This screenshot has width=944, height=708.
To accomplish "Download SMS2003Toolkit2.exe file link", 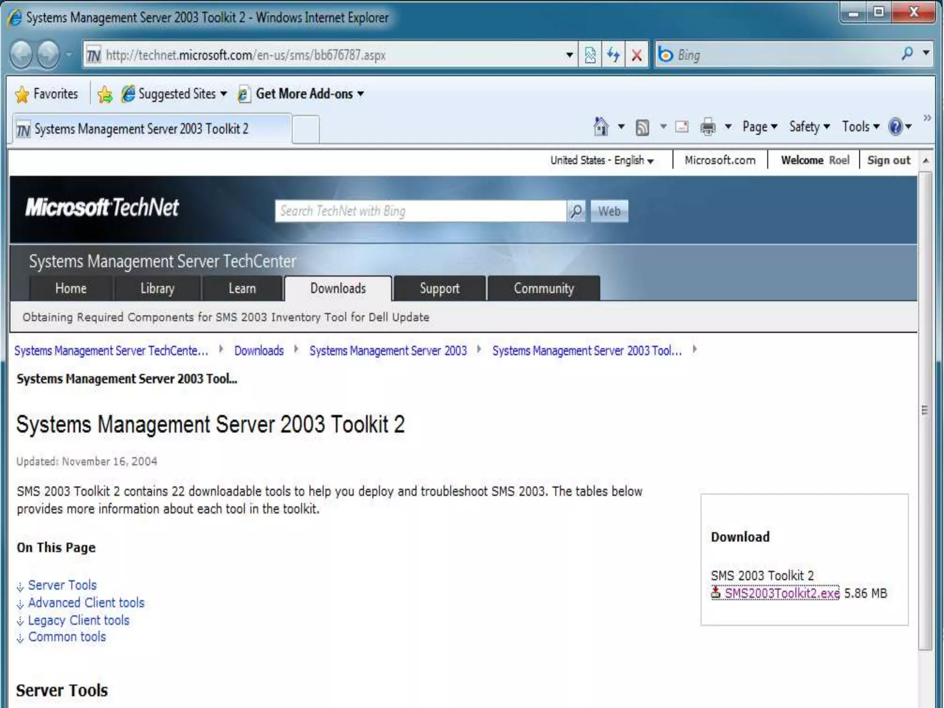I will point(782,593).
